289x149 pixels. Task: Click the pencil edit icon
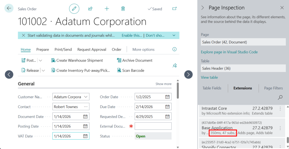(x=74, y=9)
